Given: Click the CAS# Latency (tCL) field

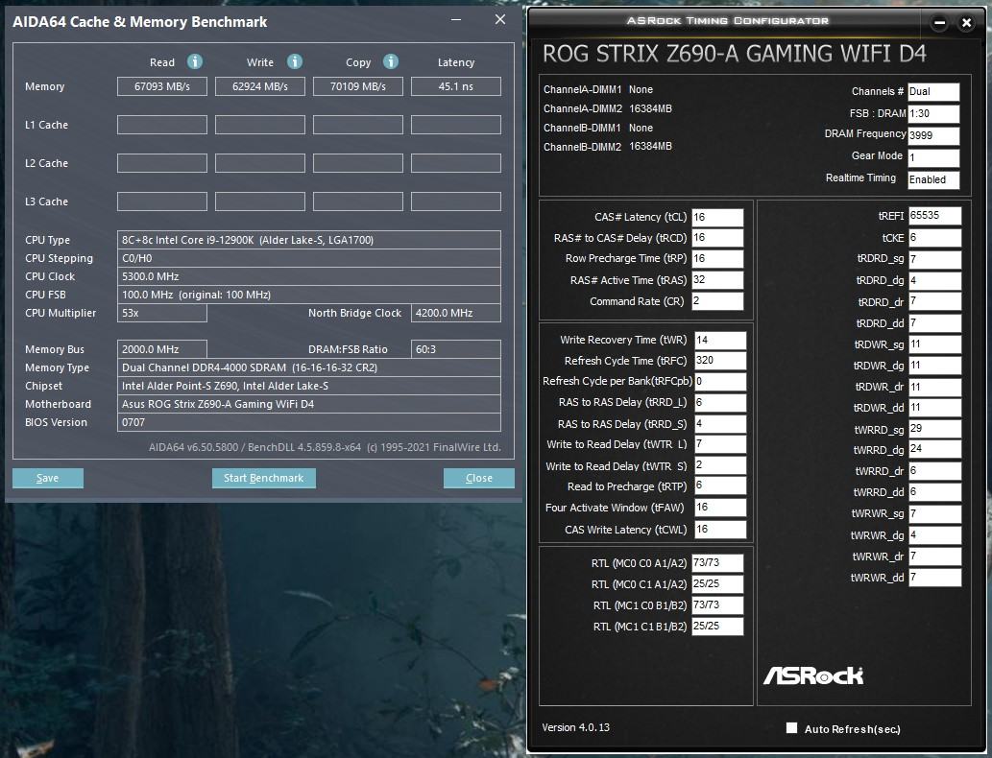Looking at the screenshot, I should click(x=717, y=218).
